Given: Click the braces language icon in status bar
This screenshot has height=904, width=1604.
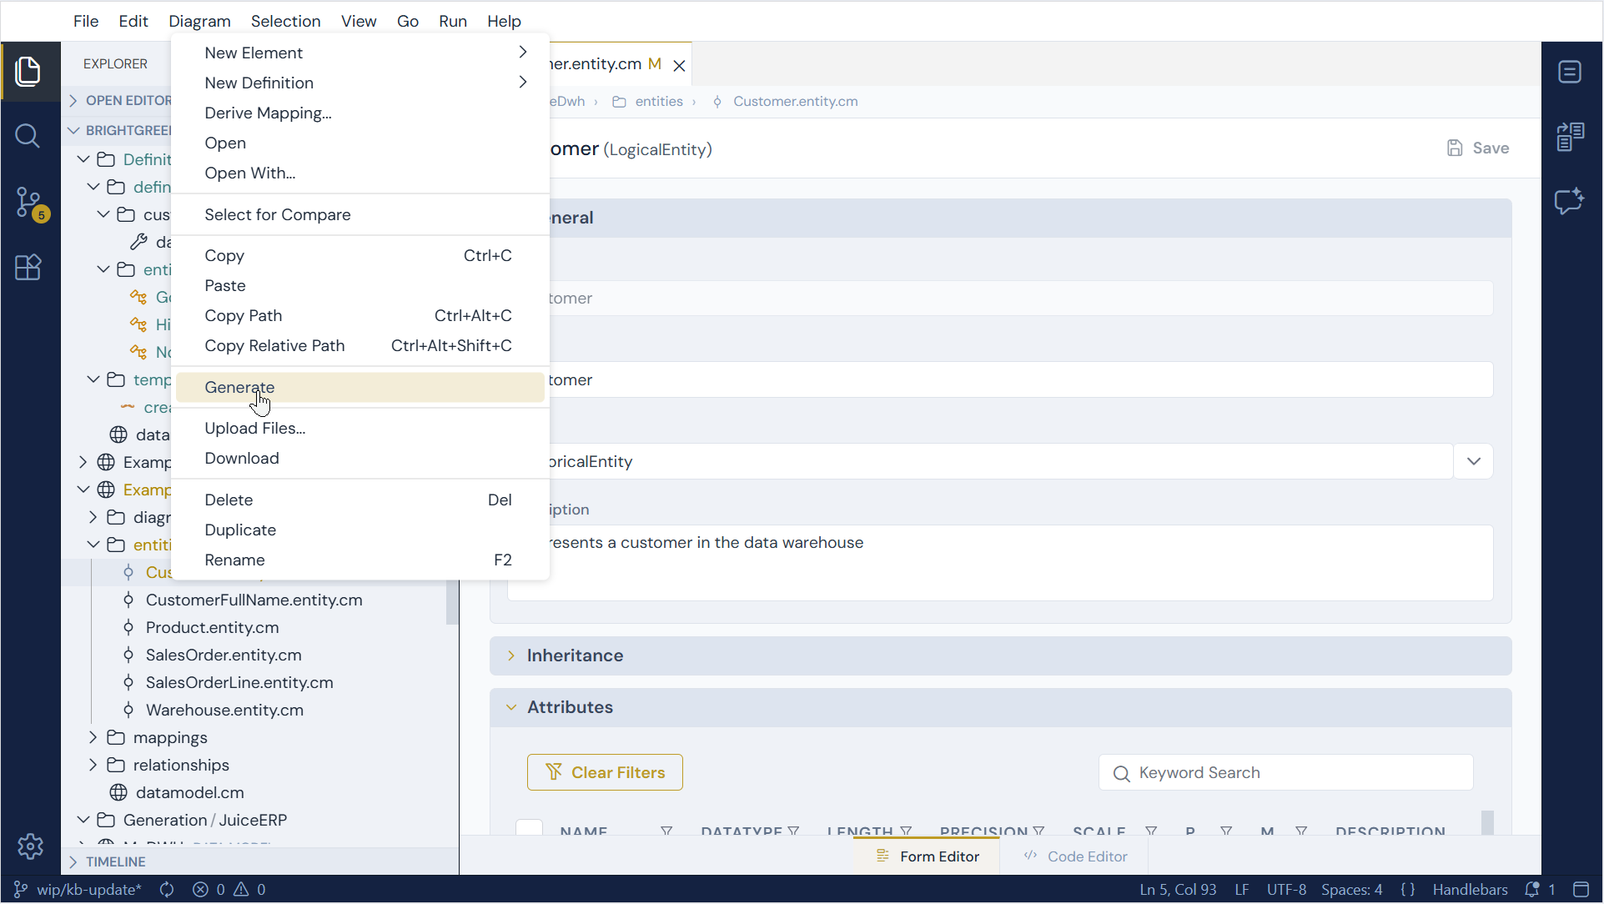Looking at the screenshot, I should click(x=1408, y=890).
